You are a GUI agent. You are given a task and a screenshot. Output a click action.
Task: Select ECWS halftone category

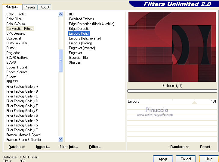point(17,58)
